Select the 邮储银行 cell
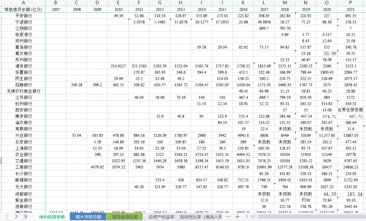Viewport: 366px width, 221px height. (x=23, y=180)
